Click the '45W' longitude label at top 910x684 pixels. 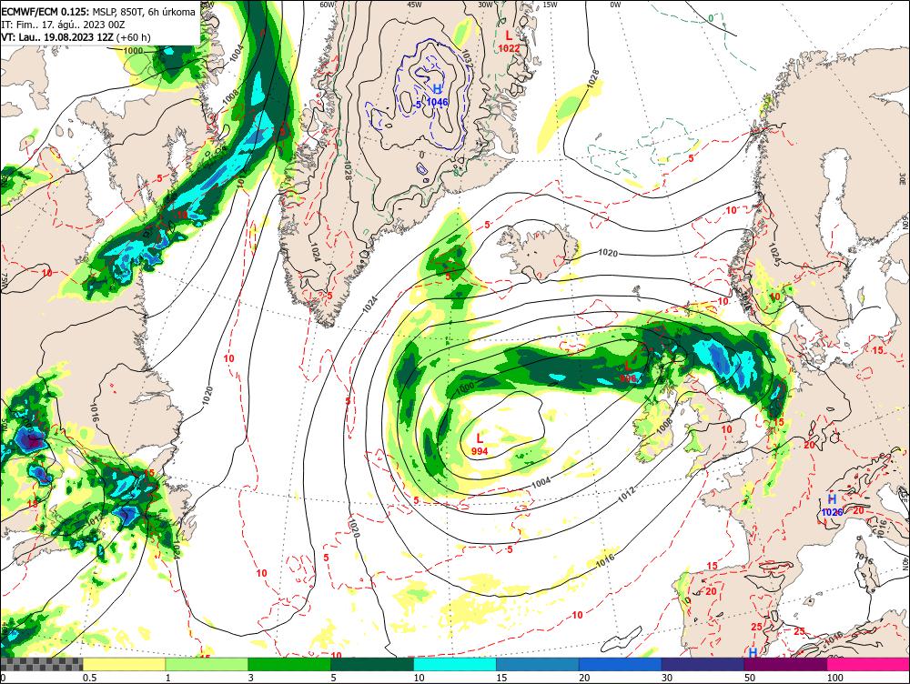414,5
